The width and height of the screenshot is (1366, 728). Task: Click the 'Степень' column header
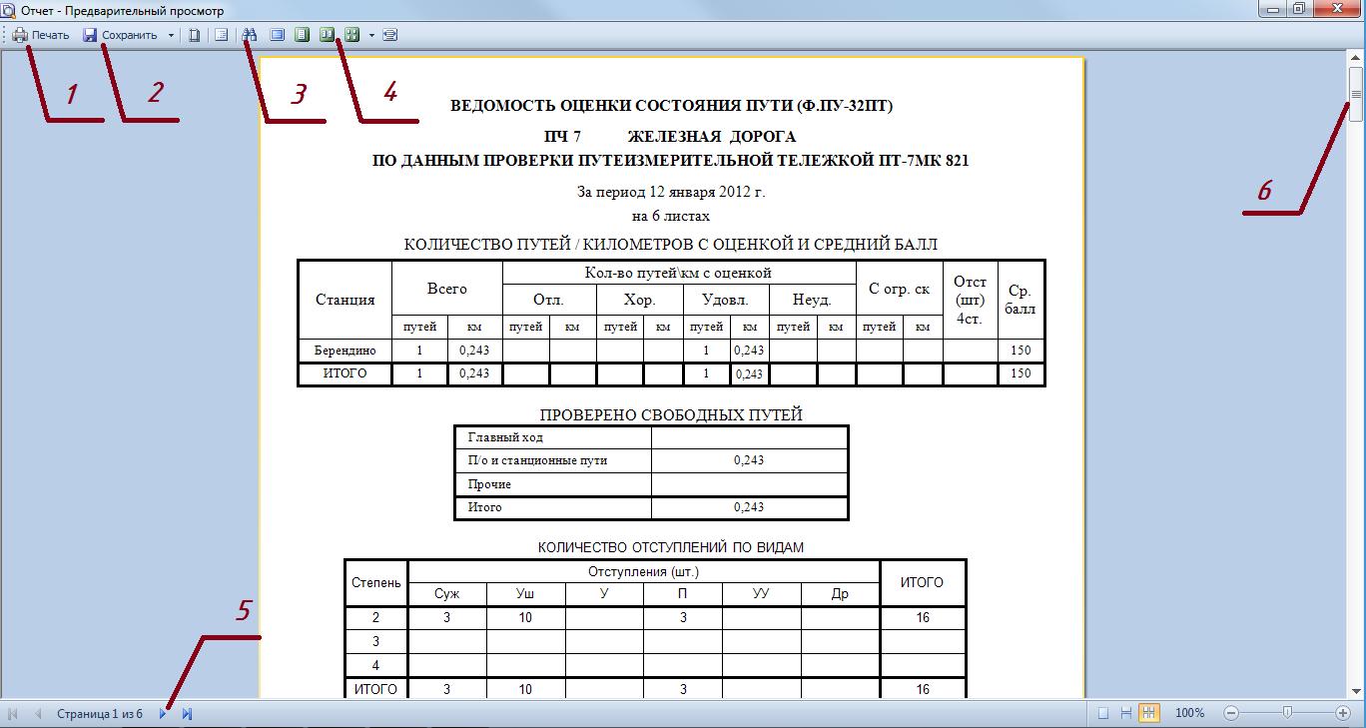tap(376, 582)
